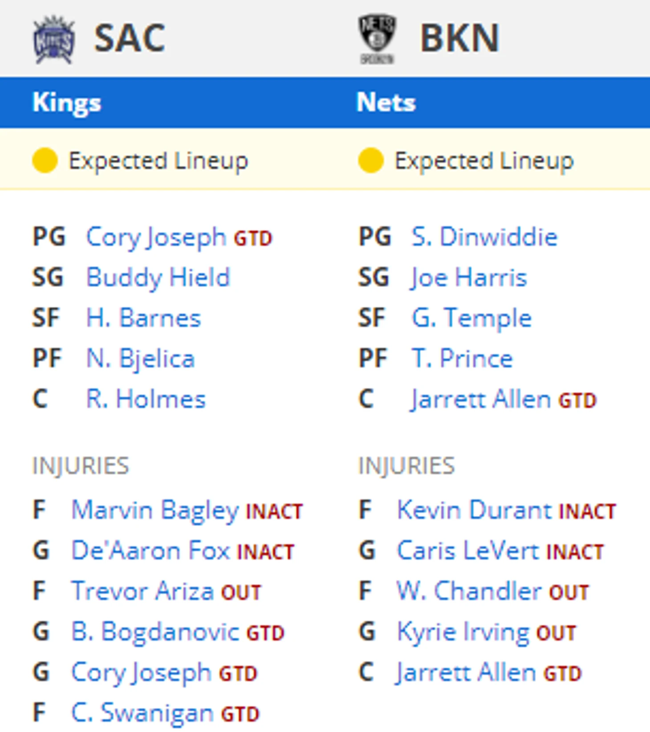Click the Sacramento Kings team logo
Viewport: 650px width, 732px height.
[x=54, y=39]
